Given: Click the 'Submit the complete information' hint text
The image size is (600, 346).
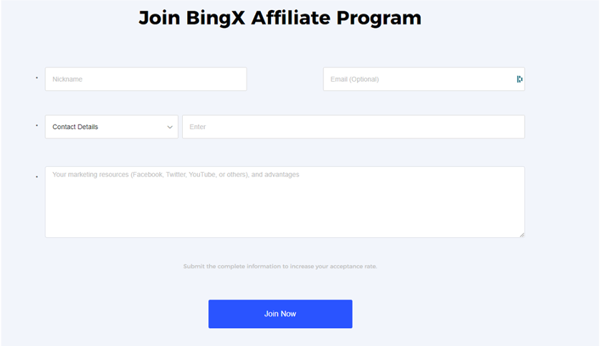Looking at the screenshot, I should click(x=280, y=266).
